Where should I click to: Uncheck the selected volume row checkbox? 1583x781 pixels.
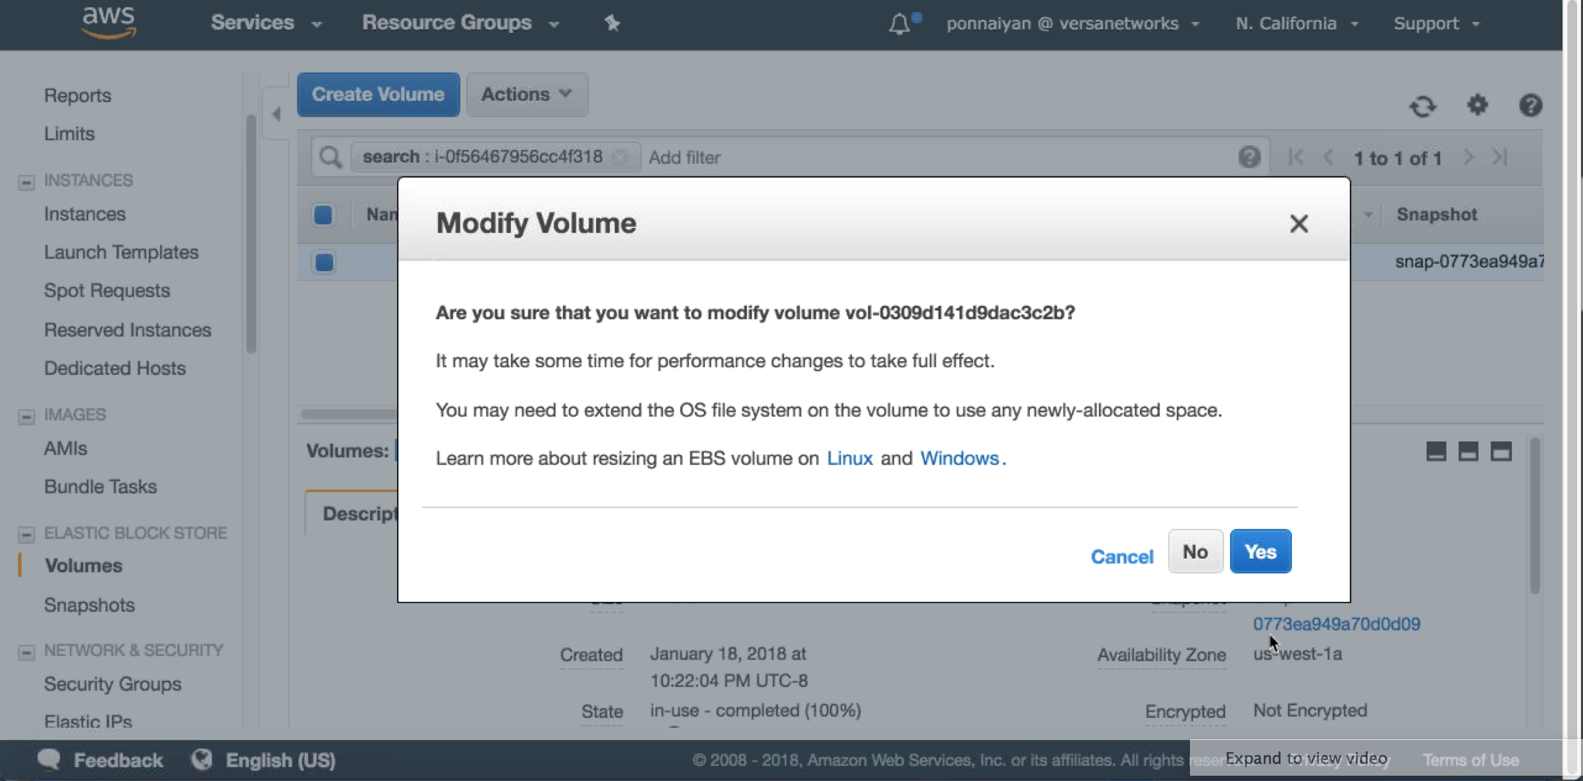[324, 262]
